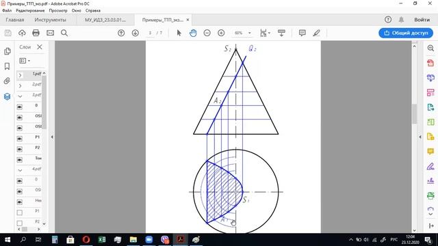Open the yellow Comment tool in right pane

point(430,152)
